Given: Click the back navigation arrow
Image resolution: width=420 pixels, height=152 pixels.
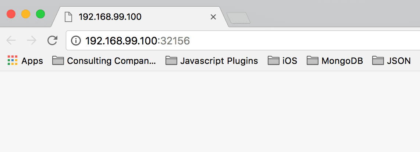Looking at the screenshot, I should coord(11,41).
